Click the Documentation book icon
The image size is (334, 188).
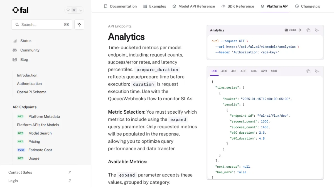pyautogui.click(x=105, y=6)
